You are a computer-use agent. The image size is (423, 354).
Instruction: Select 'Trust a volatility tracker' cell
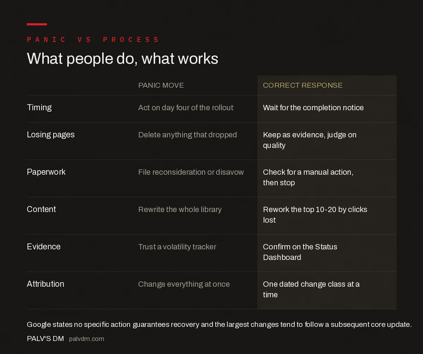point(177,247)
